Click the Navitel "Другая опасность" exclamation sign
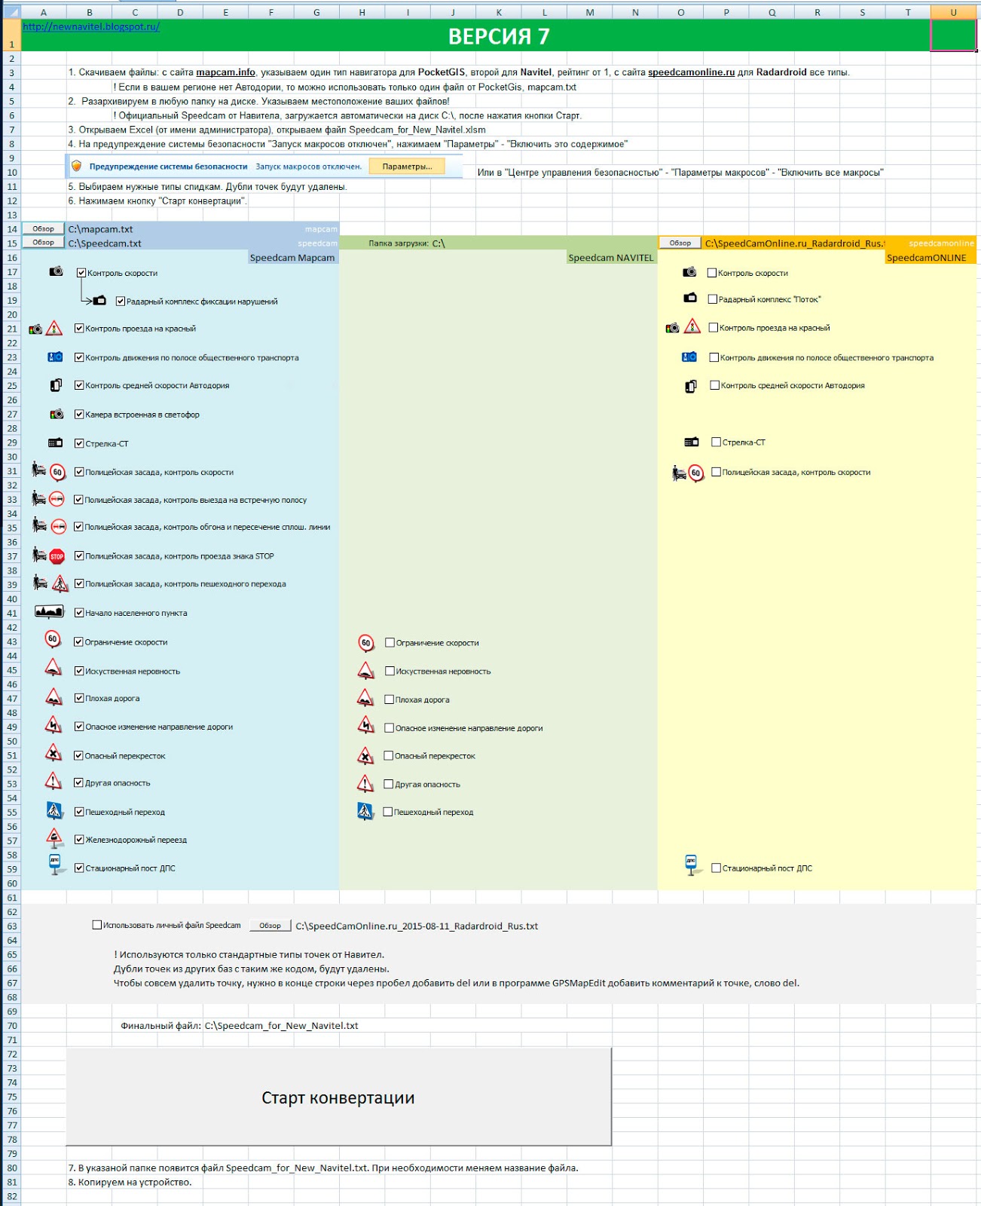Screen dimensions: 981x1206 pos(365,784)
